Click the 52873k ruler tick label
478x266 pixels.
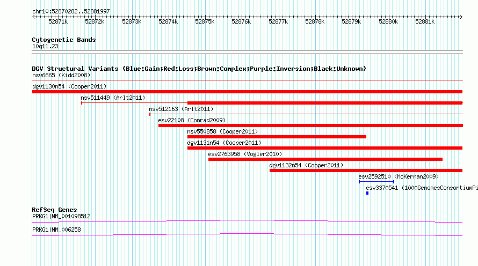click(x=132, y=21)
